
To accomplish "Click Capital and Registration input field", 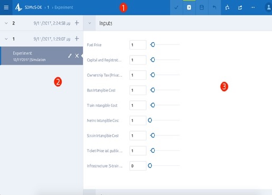I will pyautogui.click(x=138, y=60).
